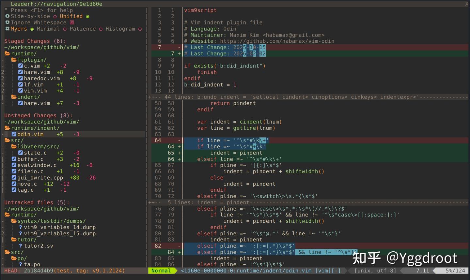Viewport: 470px width, 280px height.
Task: Click the 7,11 cursor position indicator
Action: (422, 271)
